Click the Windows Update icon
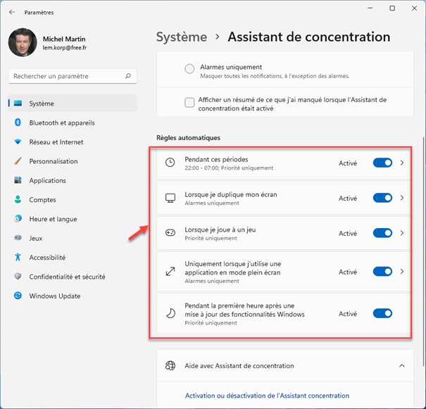The height and width of the screenshot is (409, 426). [x=18, y=296]
